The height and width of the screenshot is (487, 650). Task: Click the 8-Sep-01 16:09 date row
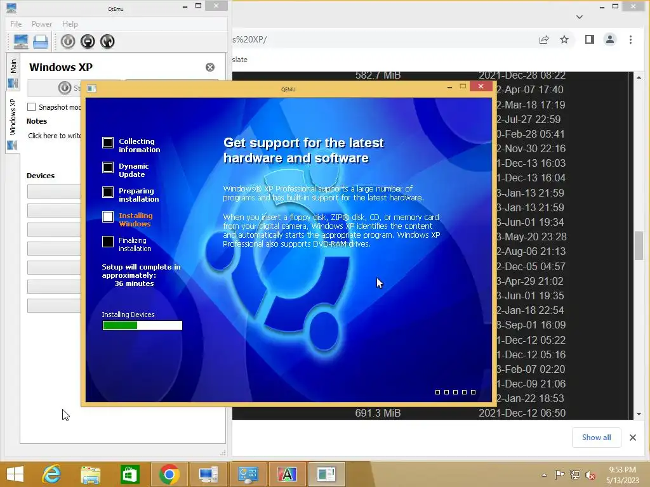pos(531,325)
